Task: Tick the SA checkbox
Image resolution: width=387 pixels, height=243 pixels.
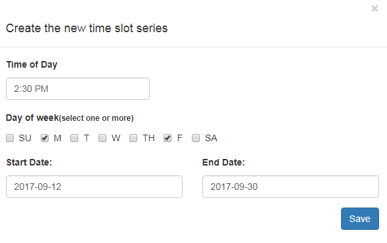Action: coord(196,138)
